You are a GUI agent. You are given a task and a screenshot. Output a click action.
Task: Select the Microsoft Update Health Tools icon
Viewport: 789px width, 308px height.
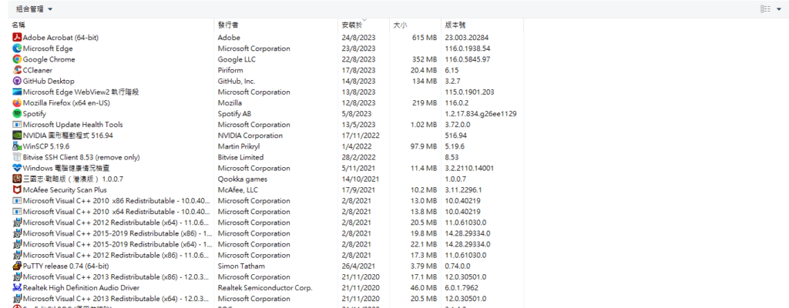click(17, 124)
